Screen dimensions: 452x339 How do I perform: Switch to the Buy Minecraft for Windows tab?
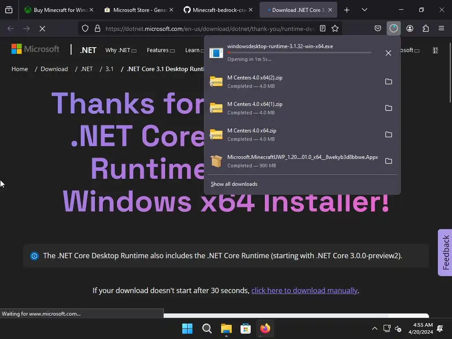(x=59, y=10)
